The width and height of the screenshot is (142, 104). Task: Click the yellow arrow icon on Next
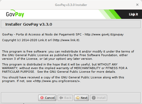pos(78,98)
